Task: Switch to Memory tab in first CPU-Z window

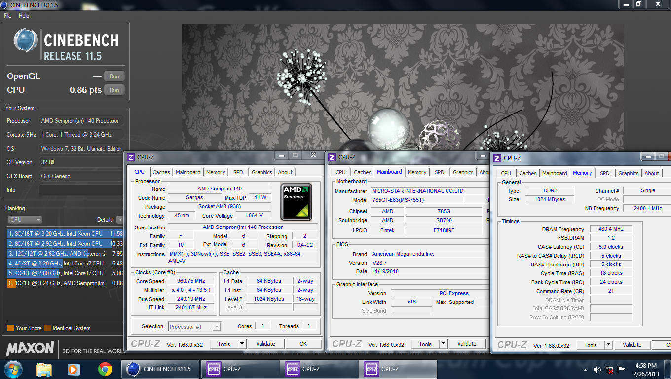Action: 216,172
